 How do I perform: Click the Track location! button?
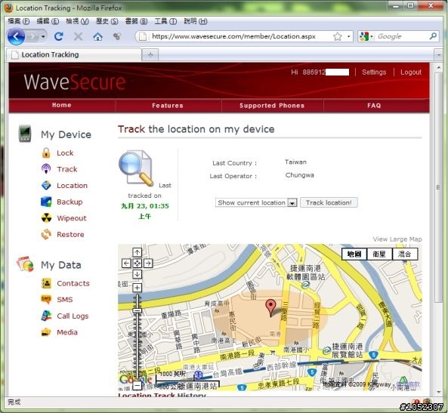[329, 202]
